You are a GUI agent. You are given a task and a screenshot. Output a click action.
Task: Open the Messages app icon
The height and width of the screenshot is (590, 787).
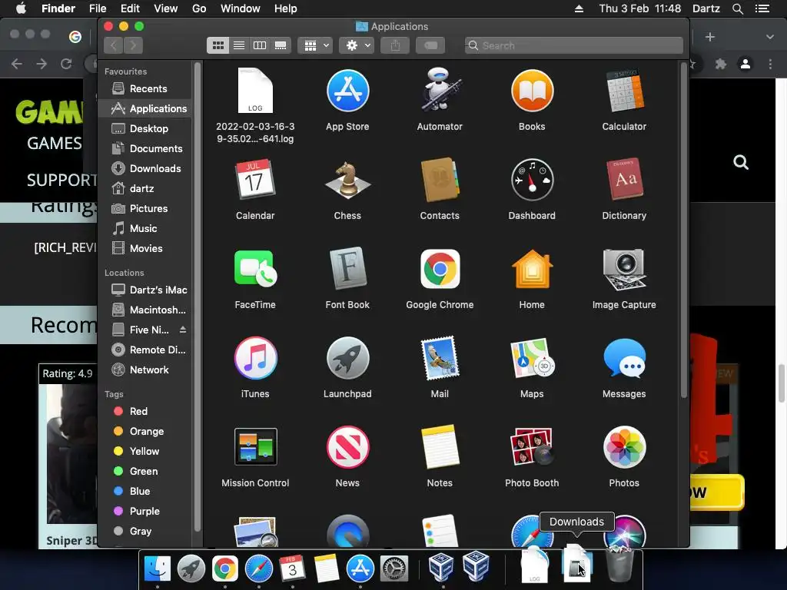click(x=624, y=358)
